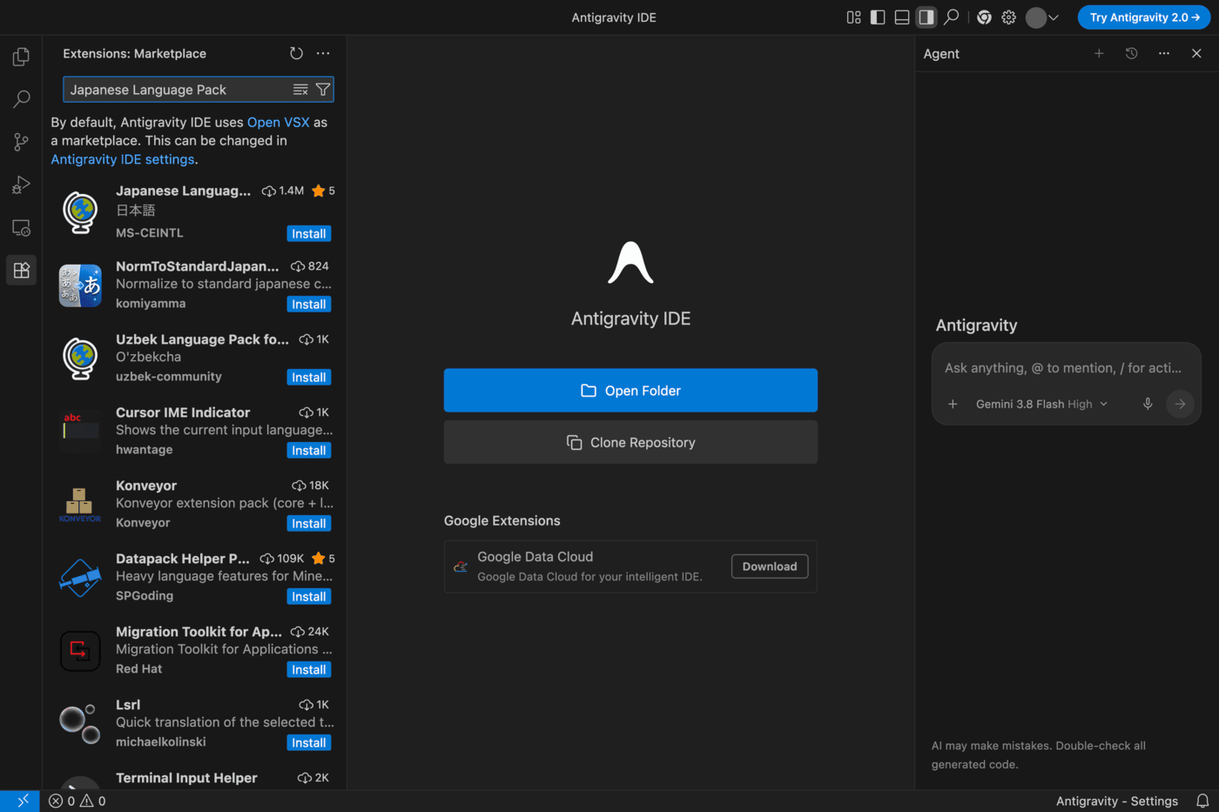Open the Explorer view in activity bar

coord(21,57)
